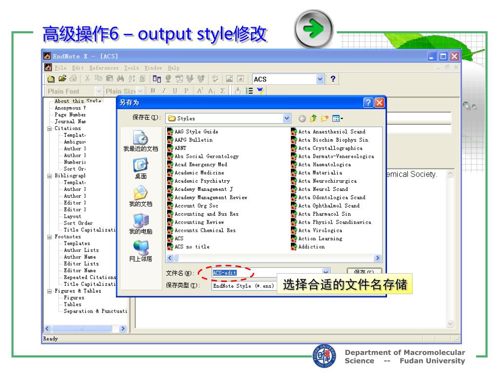Select the ACS no title style file
Viewport: 499px width, 374px height.
(x=189, y=247)
